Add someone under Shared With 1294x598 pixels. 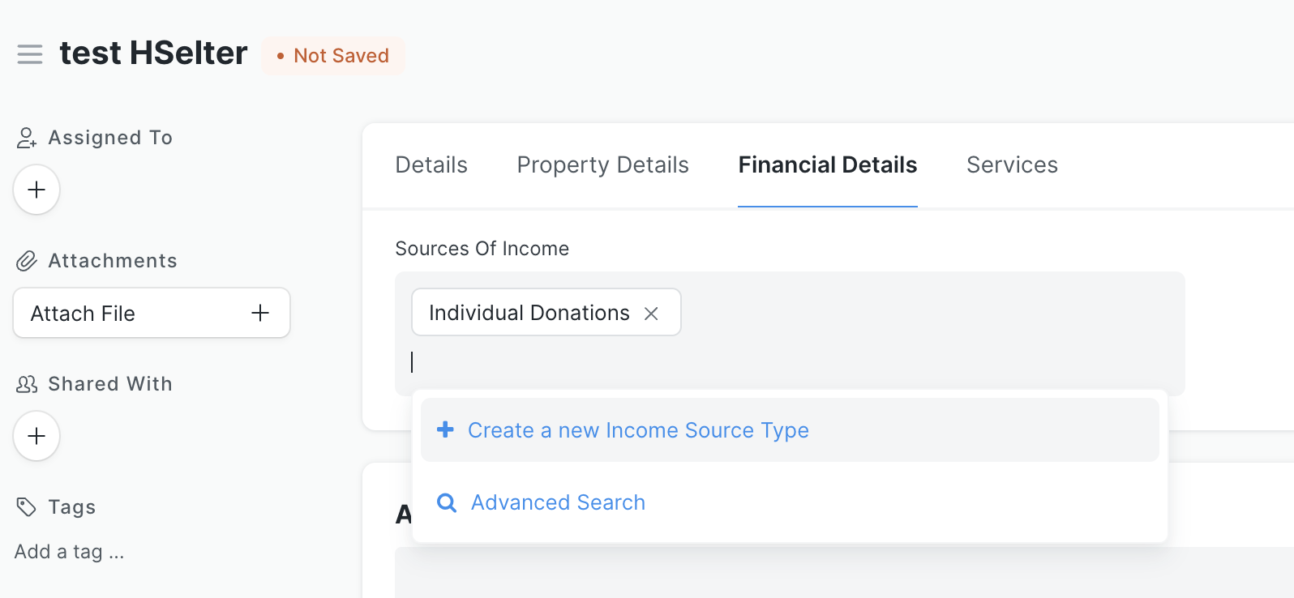click(x=36, y=435)
